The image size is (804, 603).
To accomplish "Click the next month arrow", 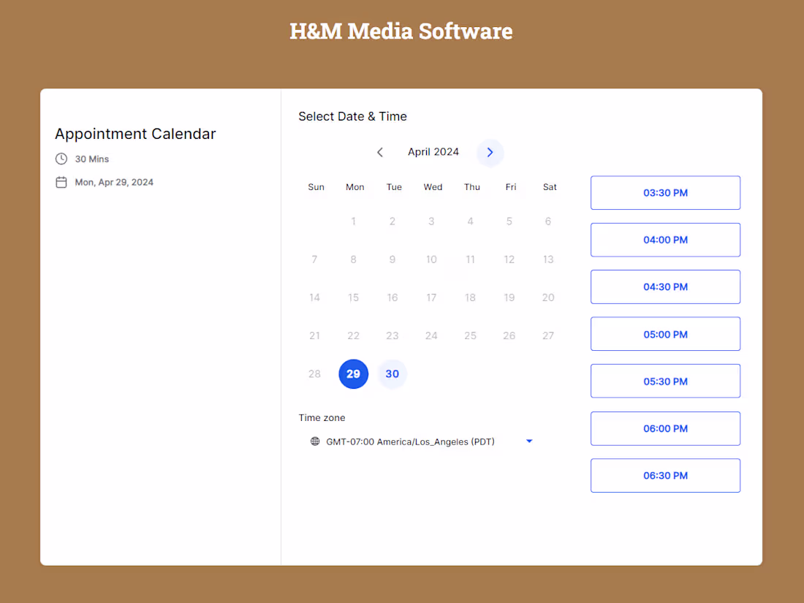I will [x=490, y=153].
